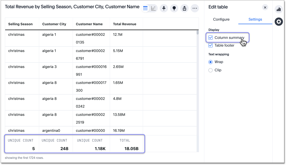Select the Wrap text wrapping option

click(211, 62)
